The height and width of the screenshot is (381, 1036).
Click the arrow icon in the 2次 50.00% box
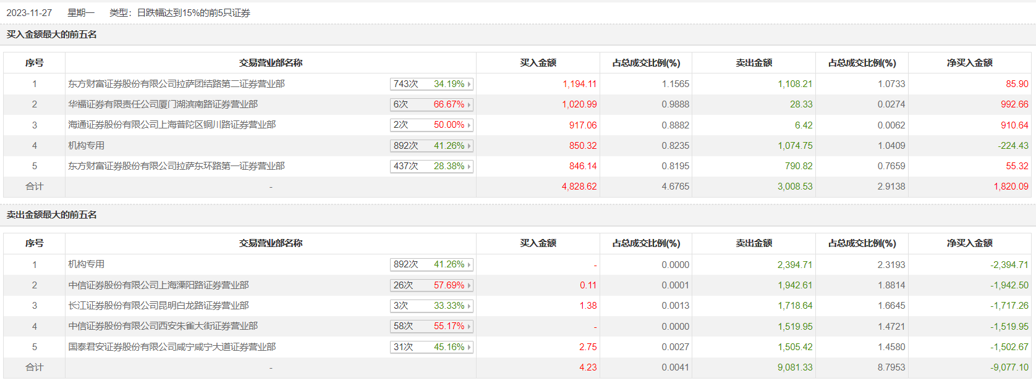[x=469, y=125]
